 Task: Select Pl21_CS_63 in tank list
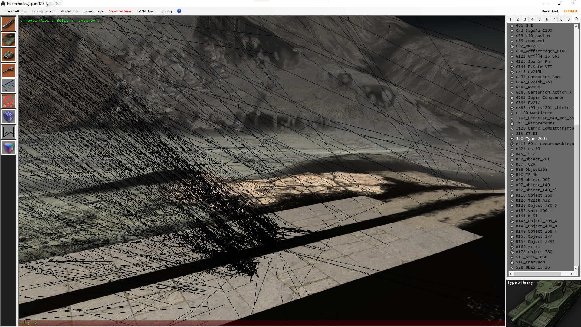coord(528,149)
